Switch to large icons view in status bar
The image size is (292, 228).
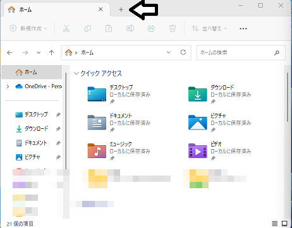tap(284, 224)
